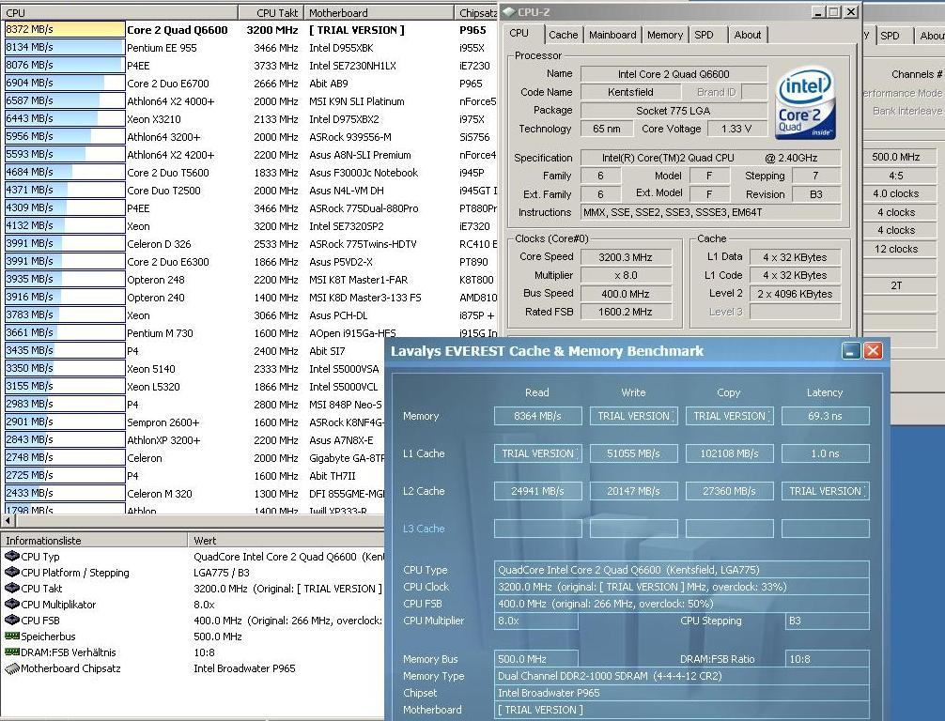The height and width of the screenshot is (721, 945).
Task: Switch to the Memory tab in CPU-Z
Action: pyautogui.click(x=665, y=35)
